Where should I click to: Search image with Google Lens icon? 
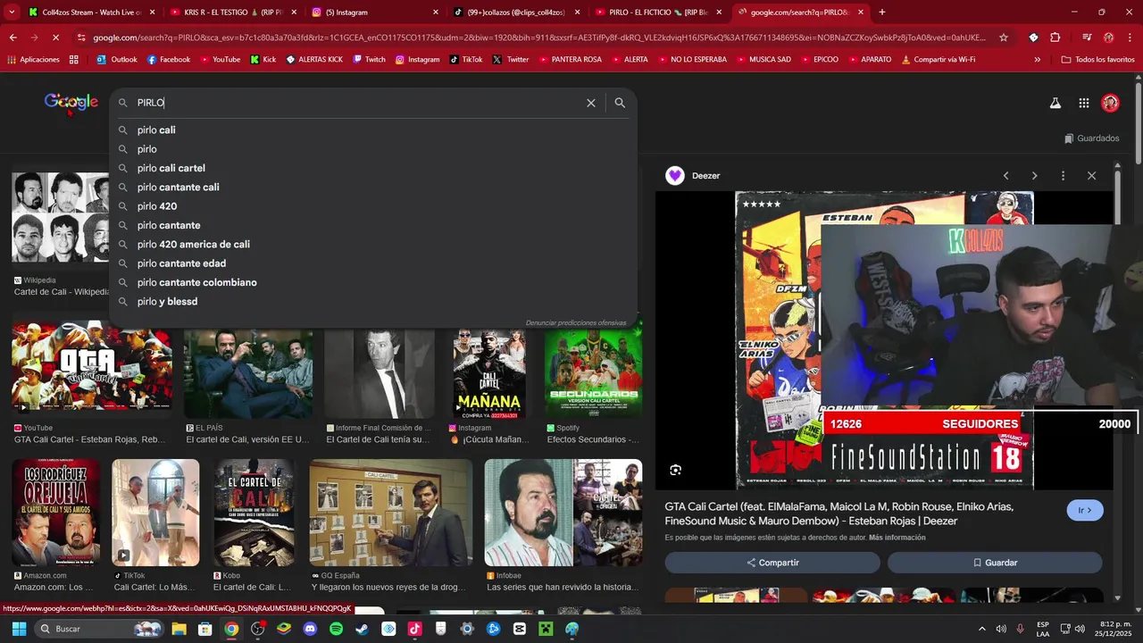coord(676,470)
